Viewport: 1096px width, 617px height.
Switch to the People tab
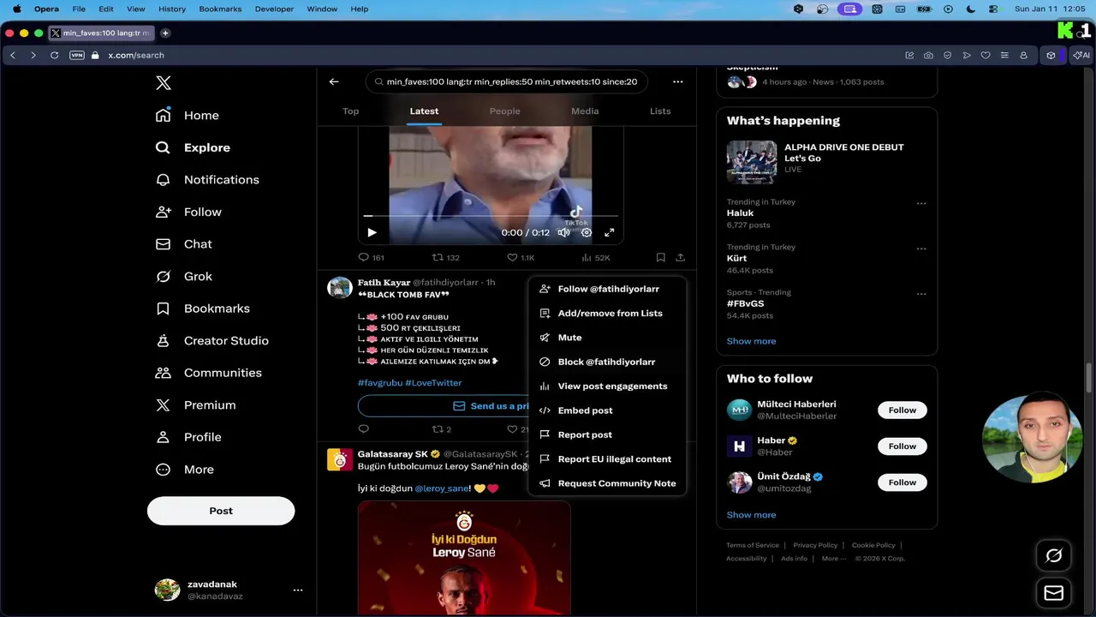(504, 111)
